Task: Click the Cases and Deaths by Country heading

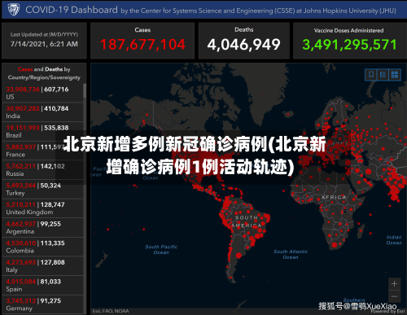Action: pos(44,73)
